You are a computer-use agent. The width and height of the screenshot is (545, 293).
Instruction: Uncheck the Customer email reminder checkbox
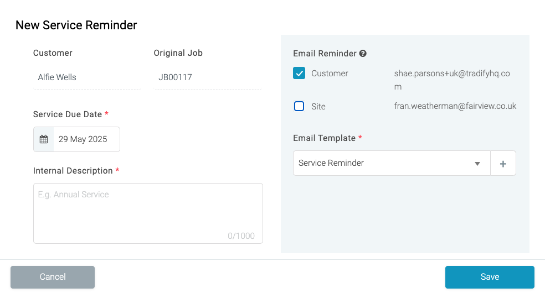(299, 73)
